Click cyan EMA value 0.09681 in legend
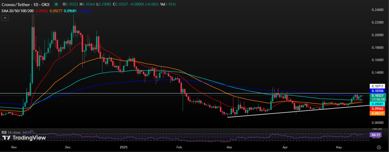The height and width of the screenshot is (152, 389). [69, 11]
